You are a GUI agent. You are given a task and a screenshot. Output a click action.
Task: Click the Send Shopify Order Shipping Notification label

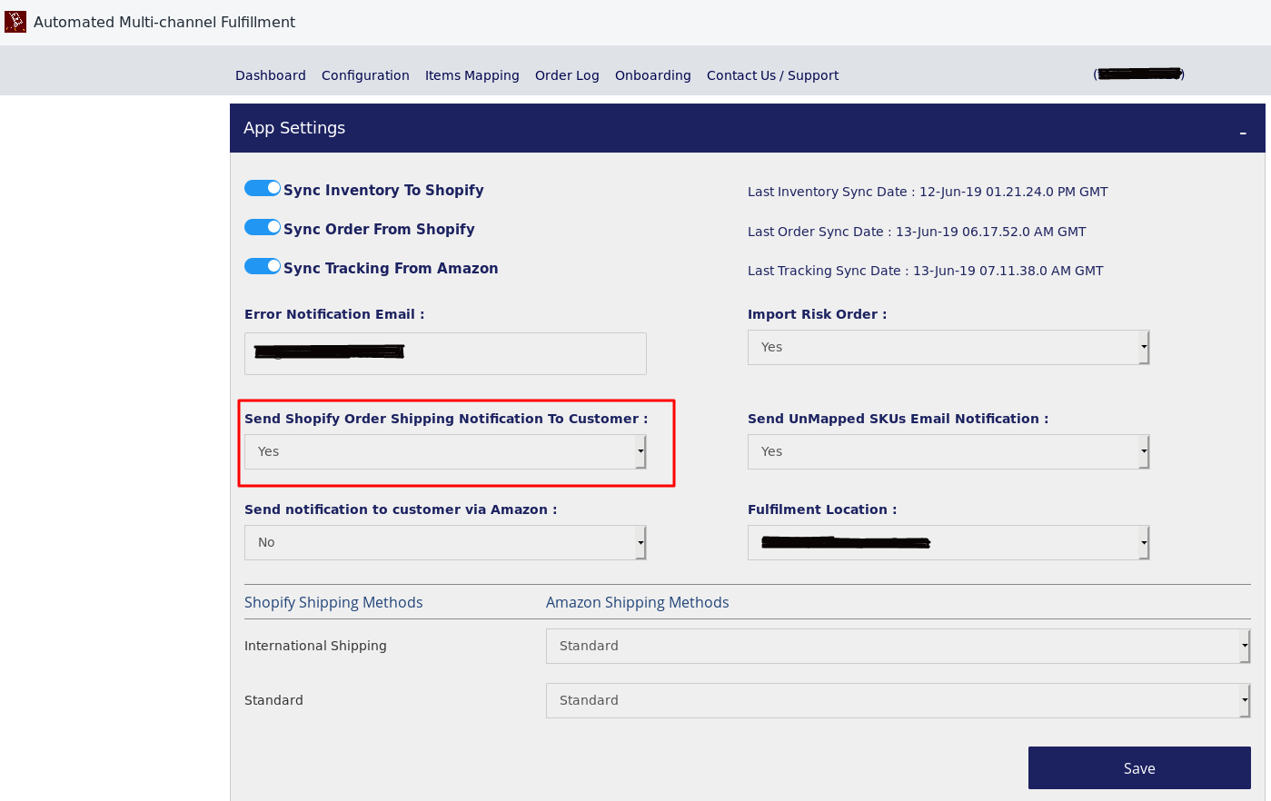click(446, 419)
